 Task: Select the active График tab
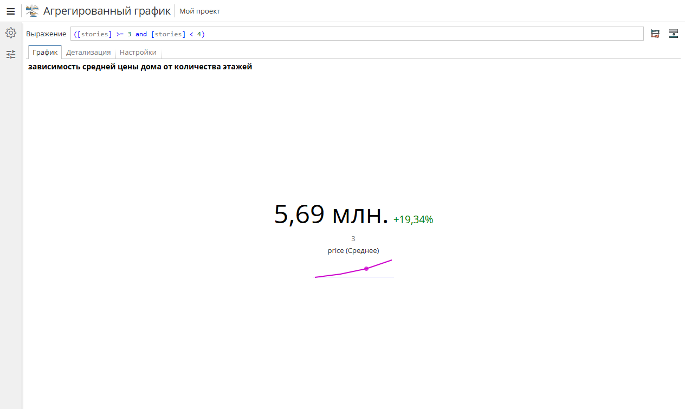click(x=44, y=52)
